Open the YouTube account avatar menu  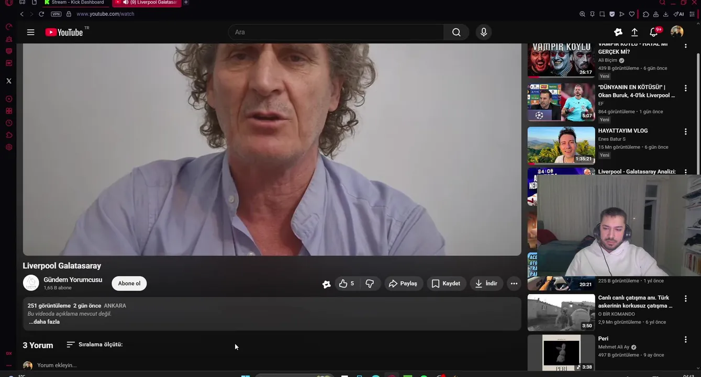(x=677, y=32)
